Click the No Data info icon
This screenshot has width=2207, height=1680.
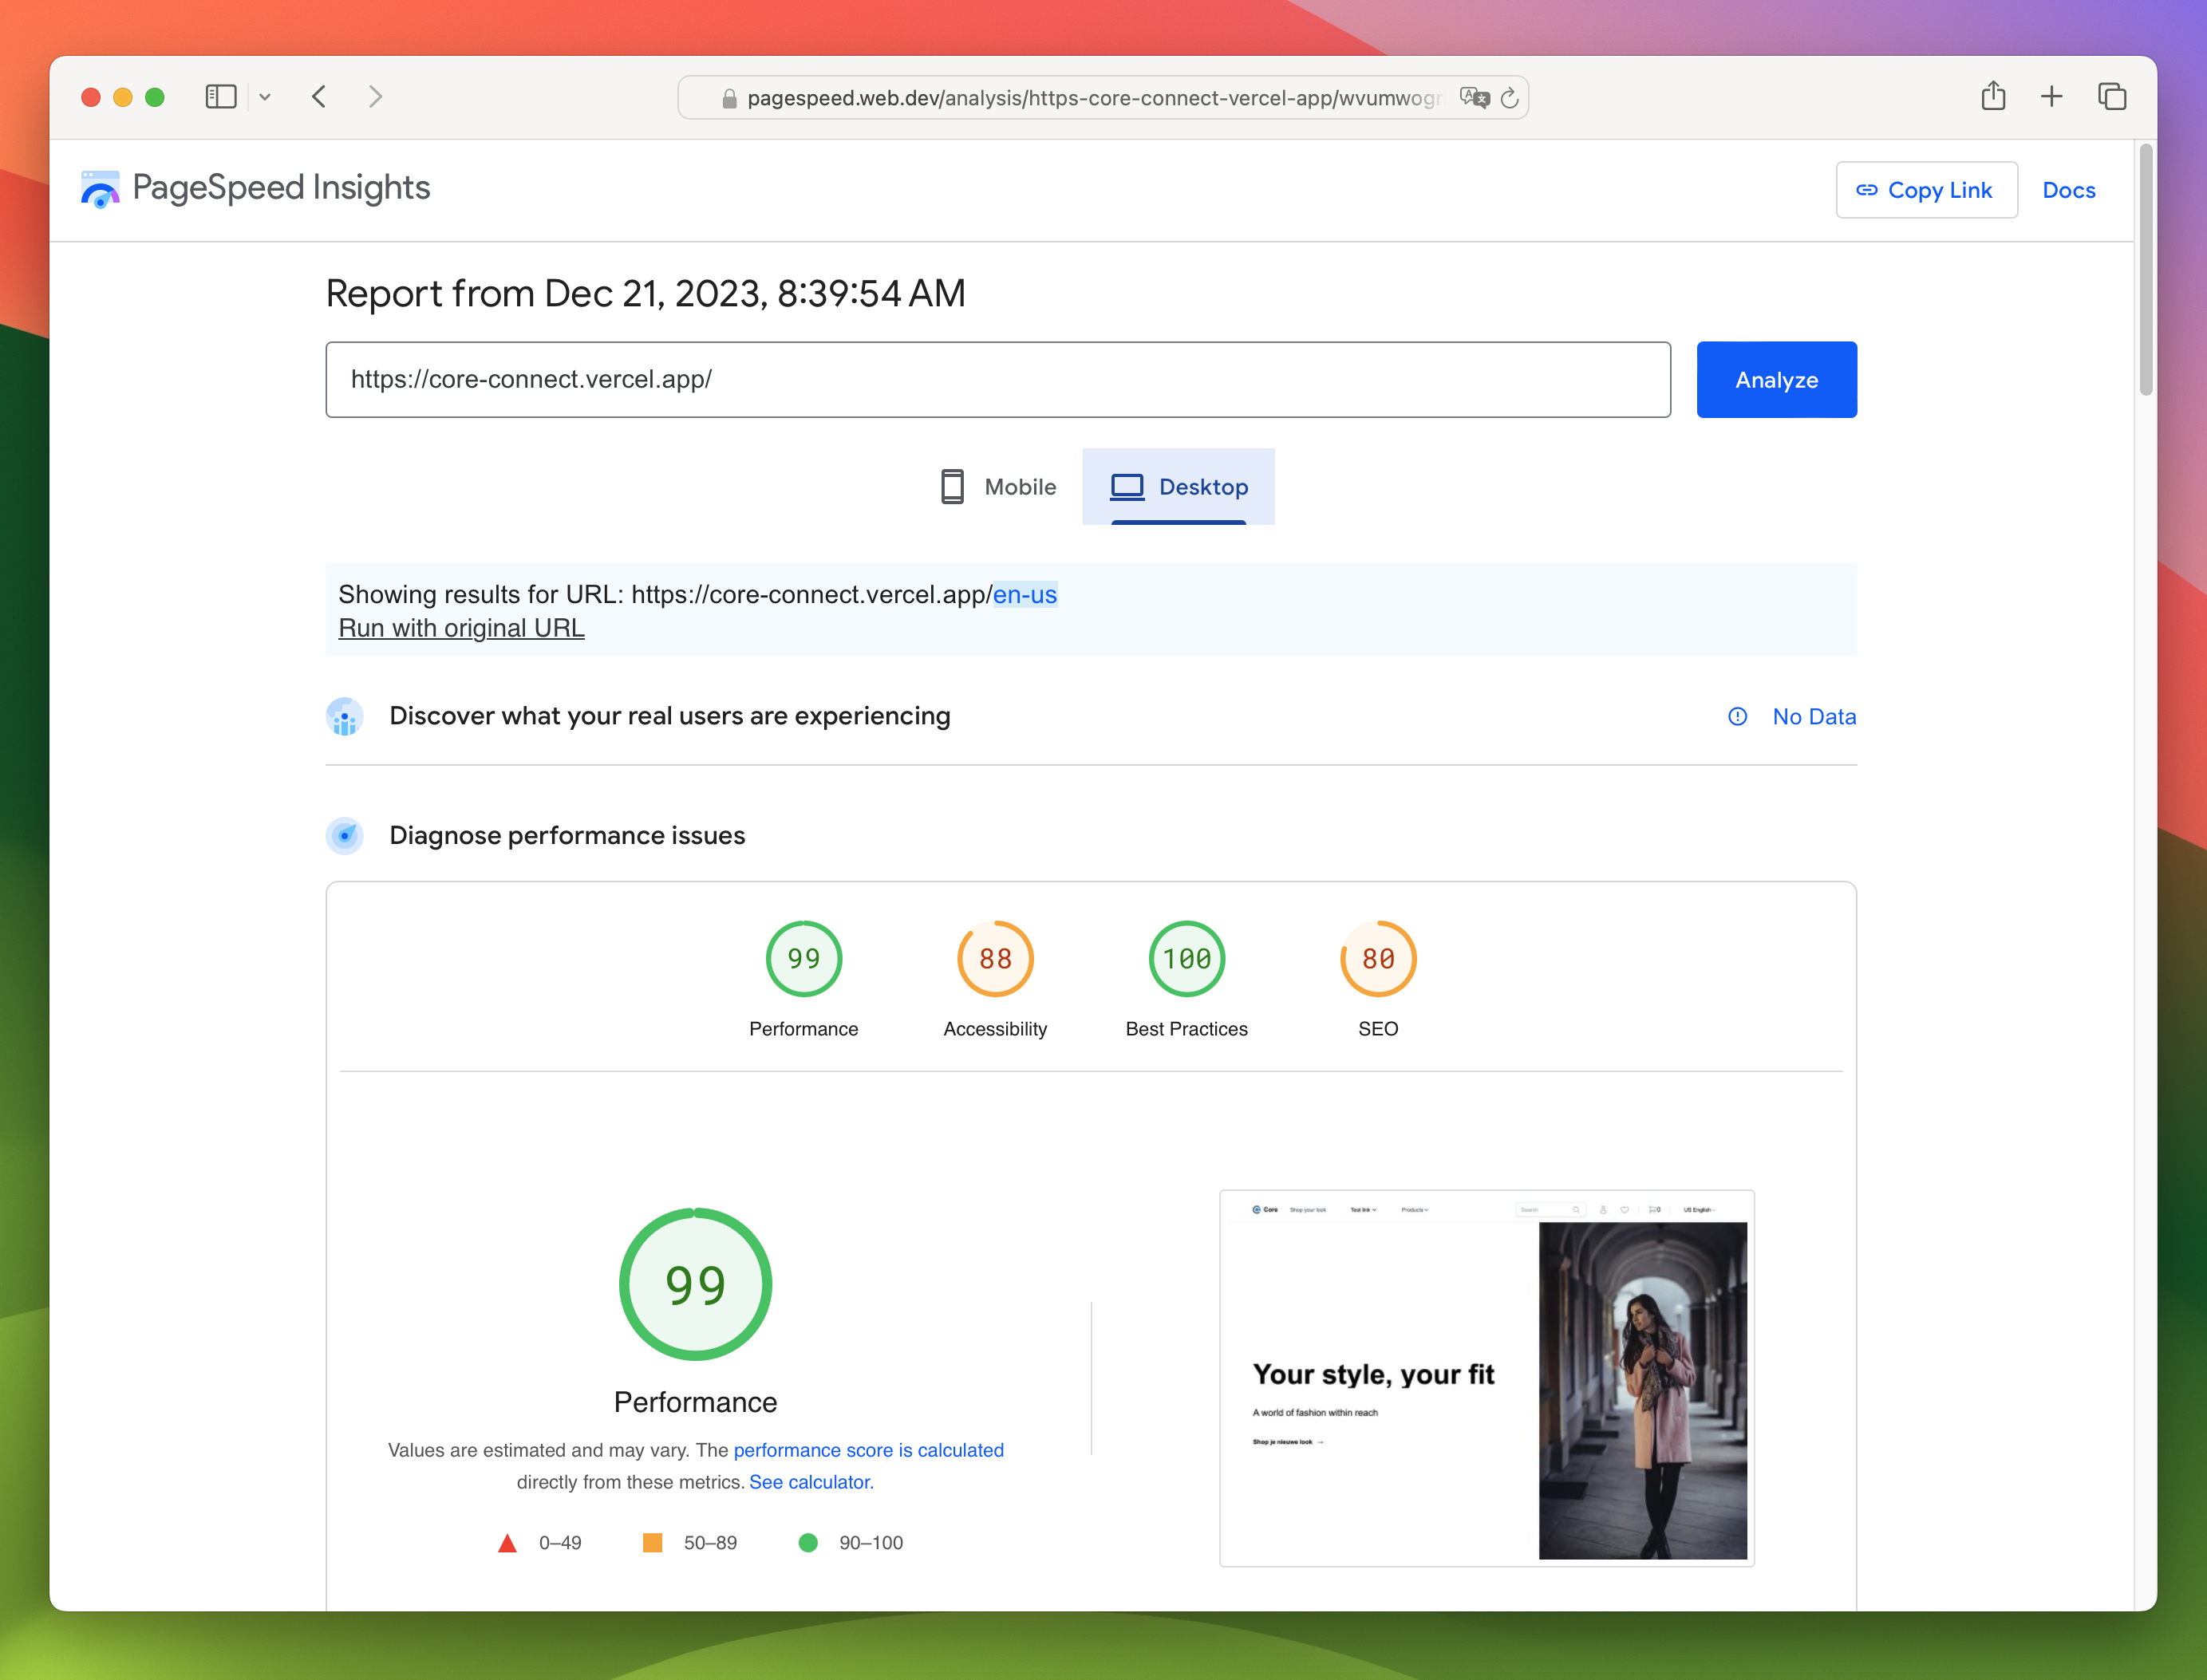(x=1737, y=716)
